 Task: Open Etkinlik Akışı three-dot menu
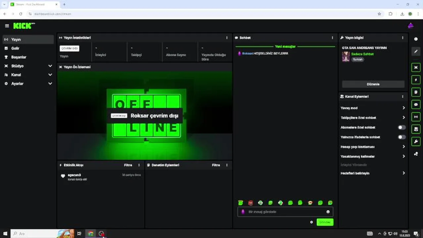pyautogui.click(x=139, y=165)
